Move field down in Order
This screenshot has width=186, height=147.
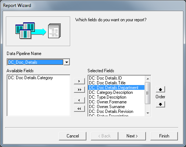click(160, 104)
